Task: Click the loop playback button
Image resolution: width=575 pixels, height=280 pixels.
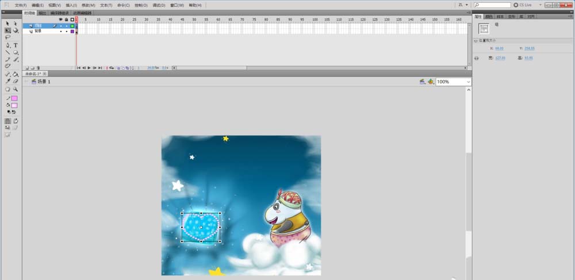Action: [x=112, y=68]
